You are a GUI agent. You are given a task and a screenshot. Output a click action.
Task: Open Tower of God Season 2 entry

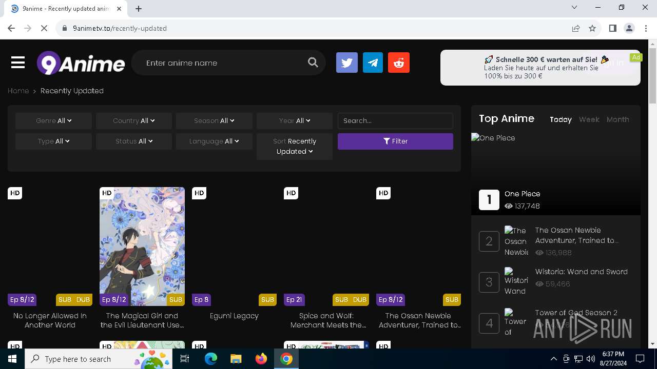576,313
